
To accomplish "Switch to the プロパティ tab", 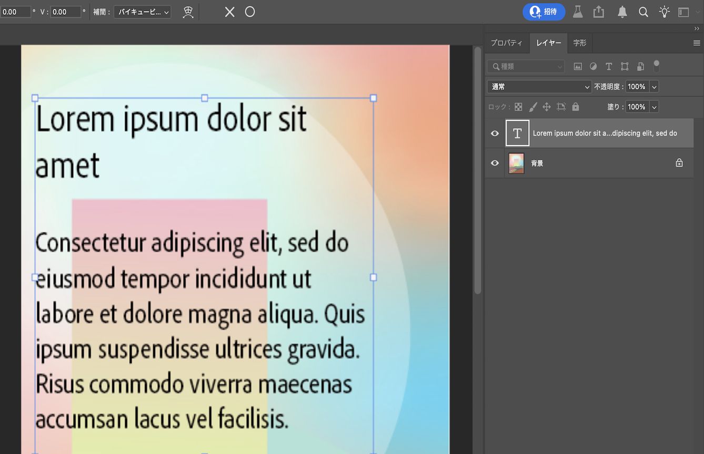I will [507, 43].
